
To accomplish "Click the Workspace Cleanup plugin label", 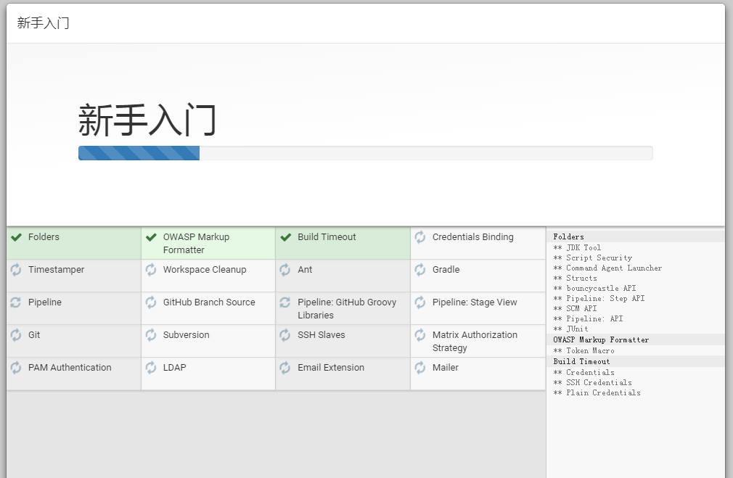I will point(204,270).
